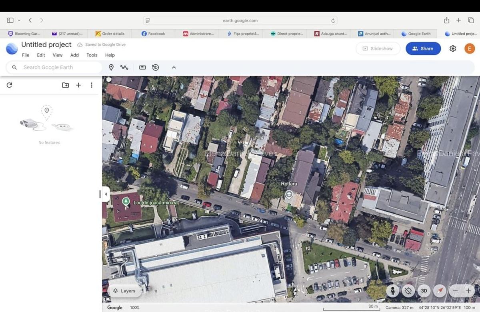
Task: Collapse the toolbar with the chevron
Action: point(174,67)
